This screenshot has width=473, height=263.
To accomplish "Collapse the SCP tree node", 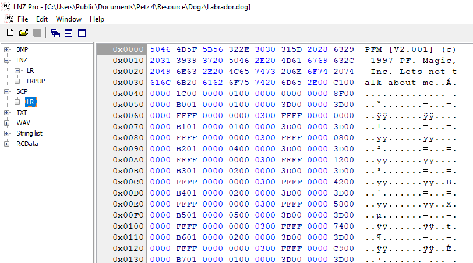I will 7,91.
